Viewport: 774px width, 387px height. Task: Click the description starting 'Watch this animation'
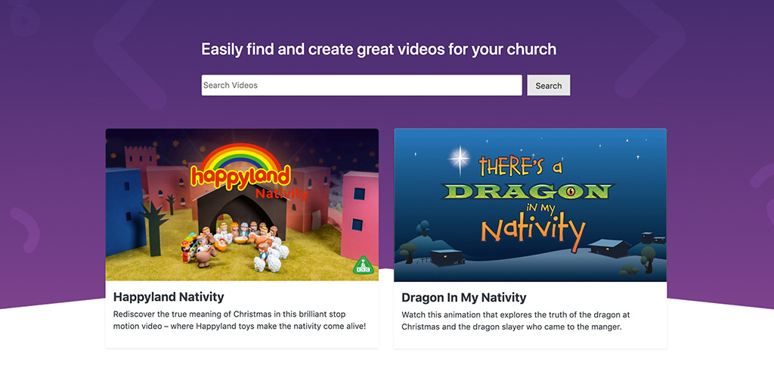(515, 320)
